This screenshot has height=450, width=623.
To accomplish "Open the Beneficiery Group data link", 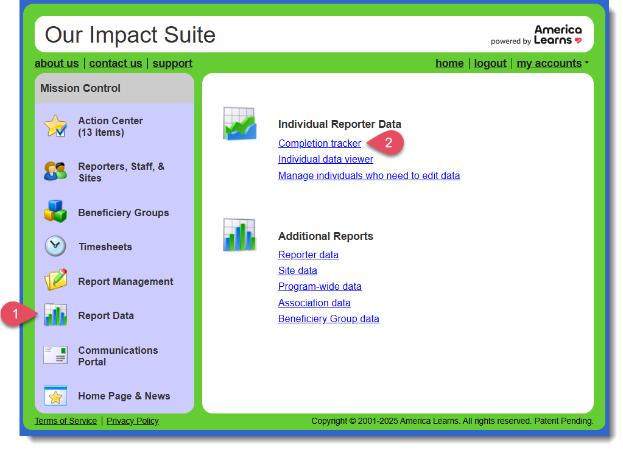I will tap(328, 319).
